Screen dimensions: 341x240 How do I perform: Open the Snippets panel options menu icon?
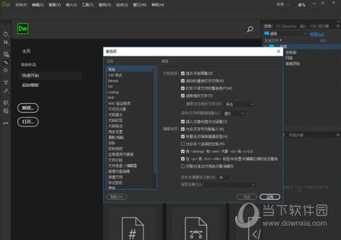338,135
